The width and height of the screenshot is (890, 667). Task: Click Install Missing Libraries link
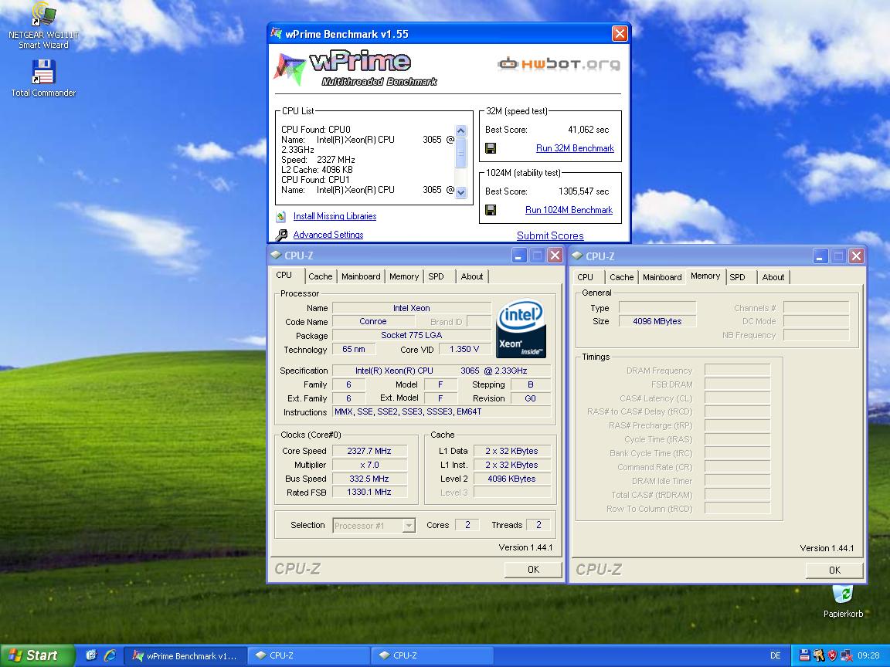click(335, 216)
